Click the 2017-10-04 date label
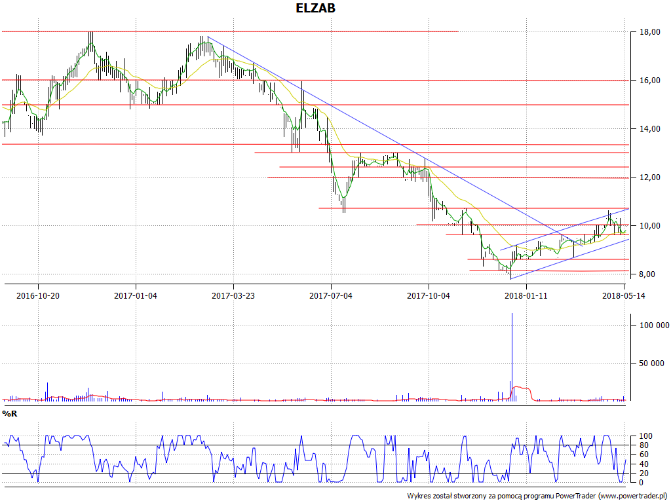Image resolution: width=671 pixels, height=503 pixels. click(429, 295)
